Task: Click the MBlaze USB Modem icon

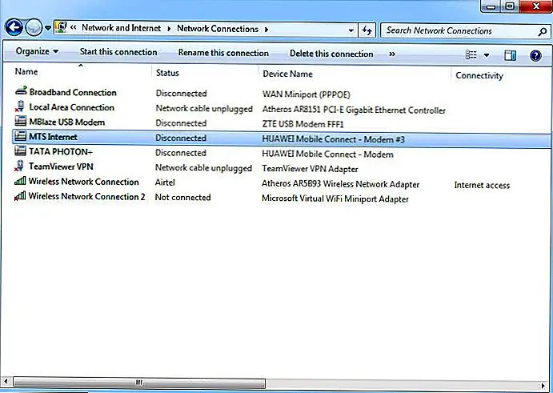Action: 20,122
